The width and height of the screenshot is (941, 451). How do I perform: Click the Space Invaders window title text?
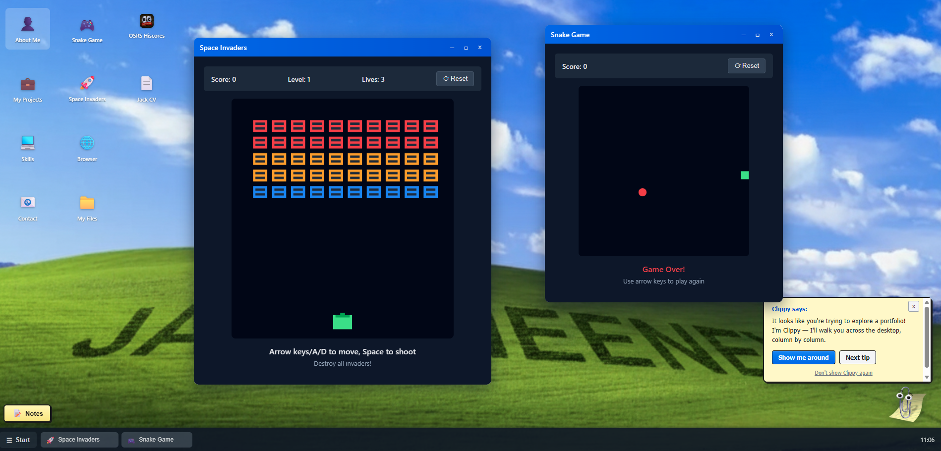click(x=223, y=48)
